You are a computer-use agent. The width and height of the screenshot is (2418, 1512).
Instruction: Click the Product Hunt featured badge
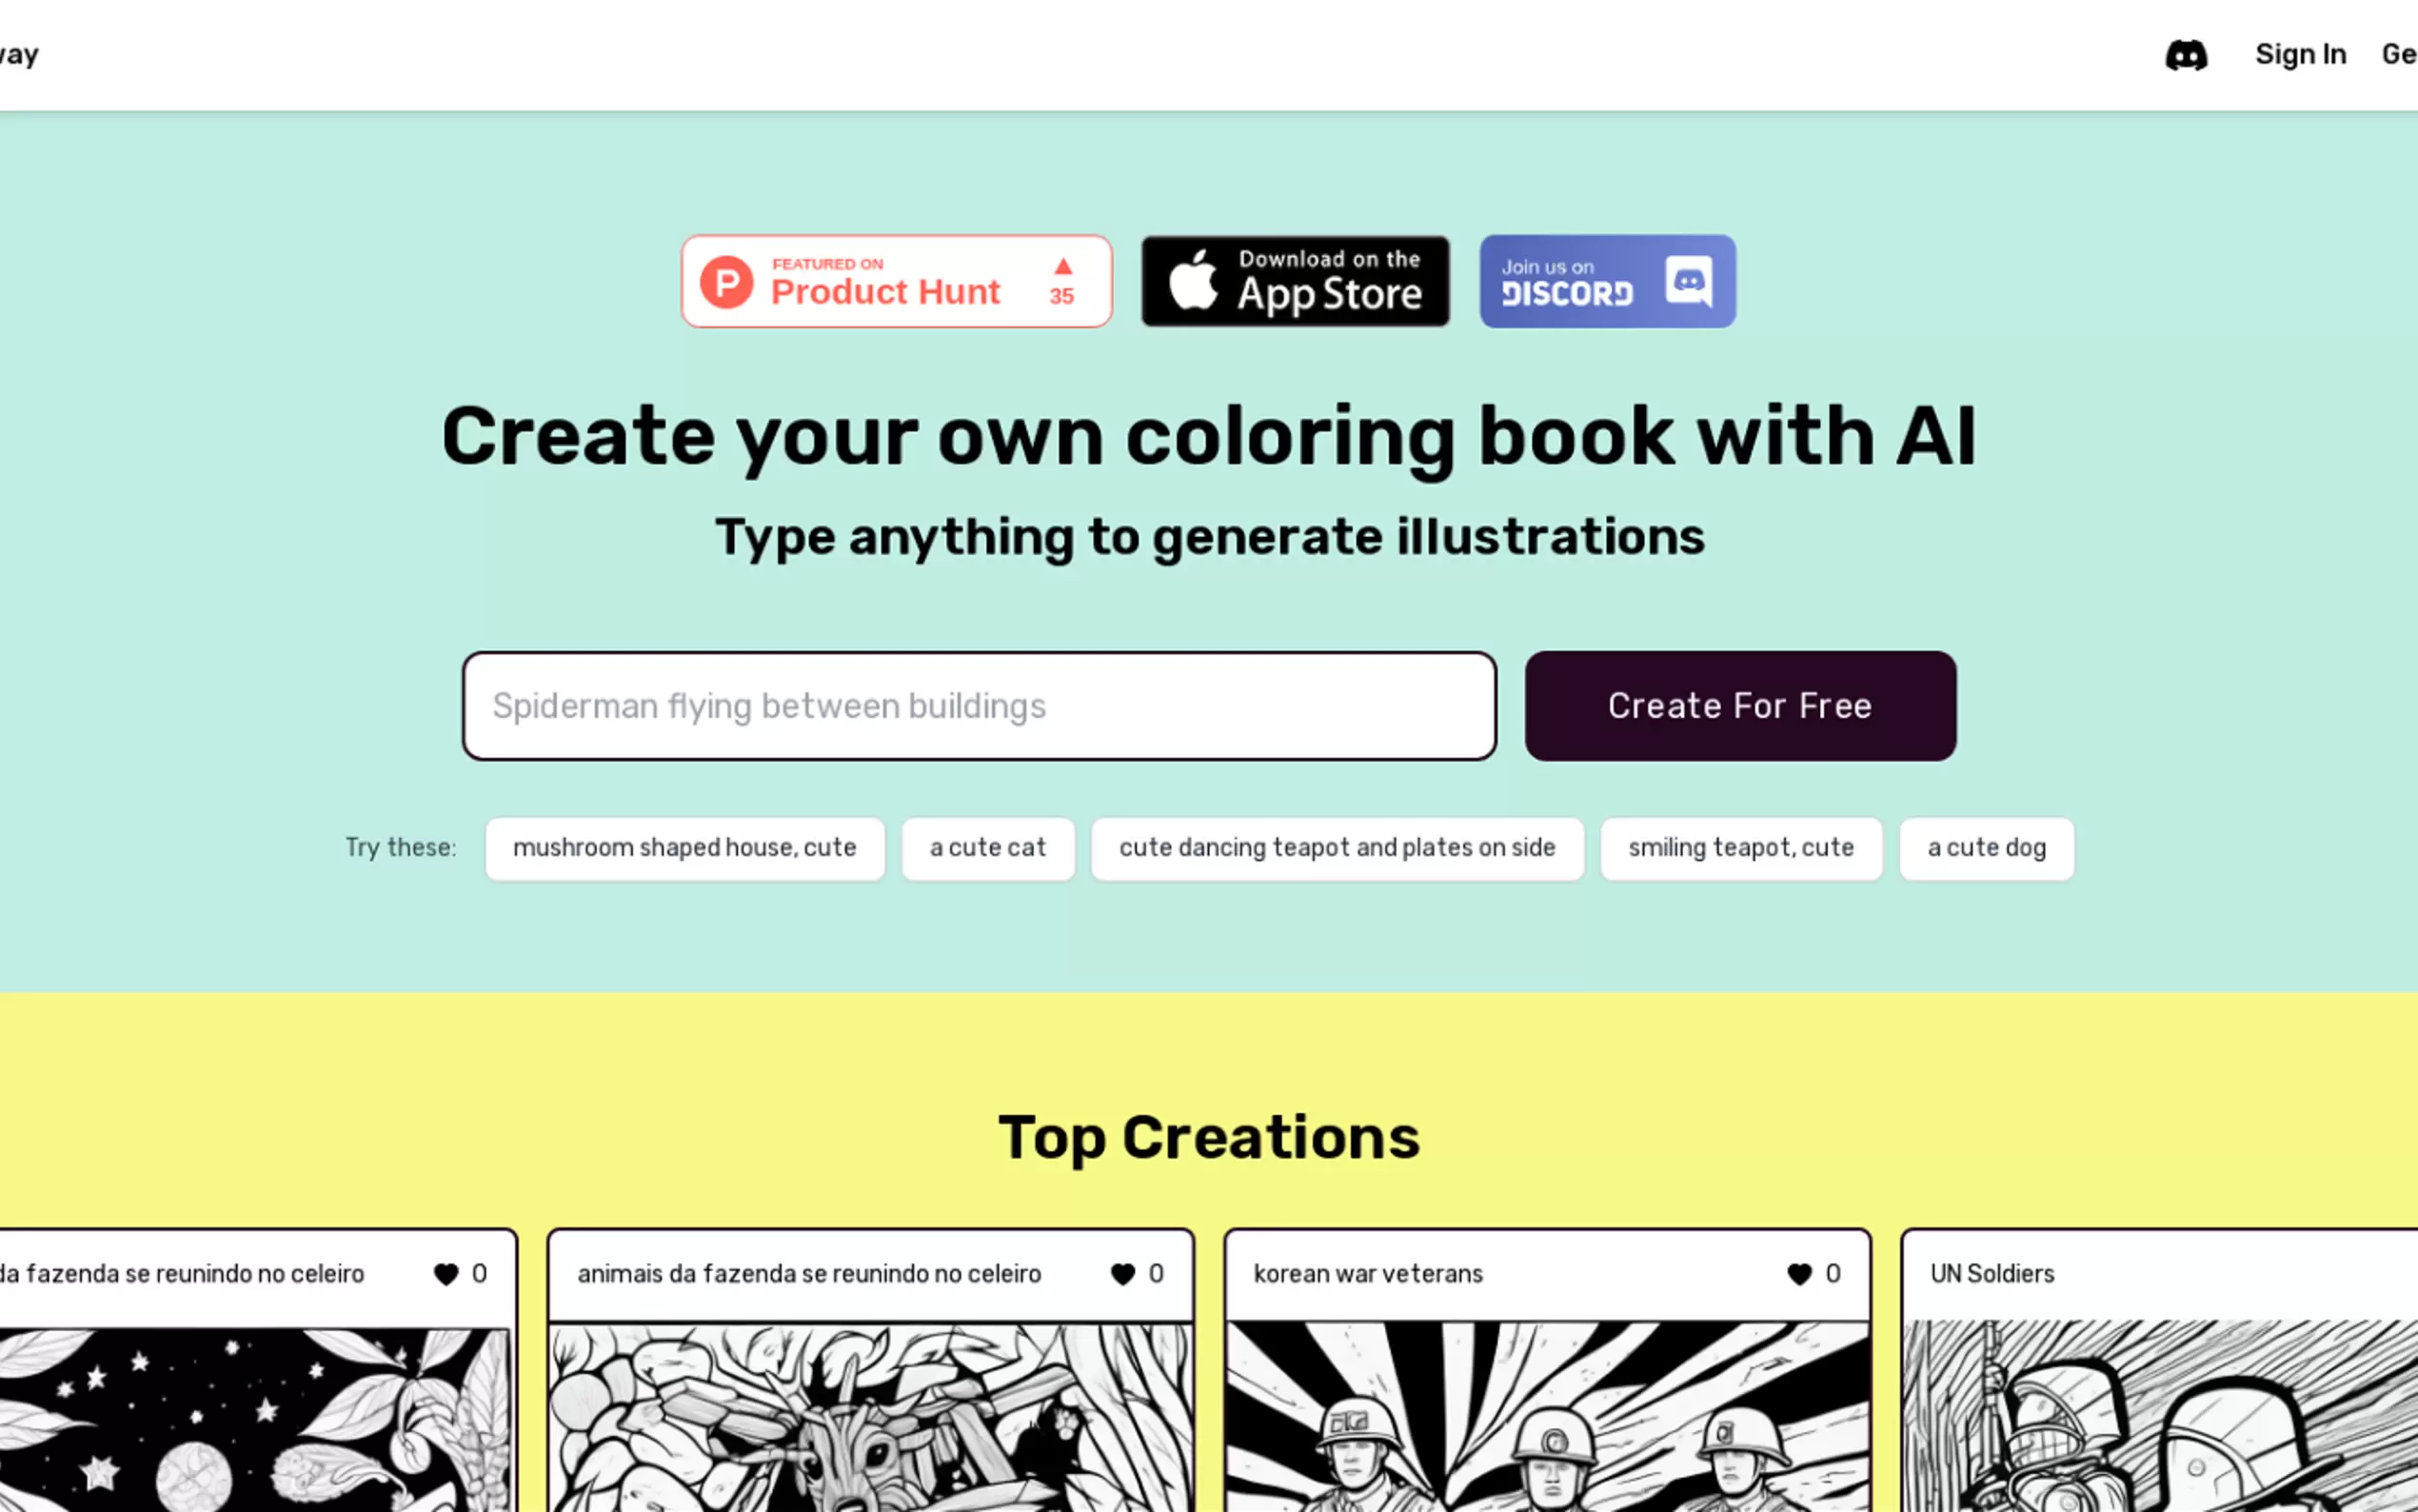(x=896, y=281)
